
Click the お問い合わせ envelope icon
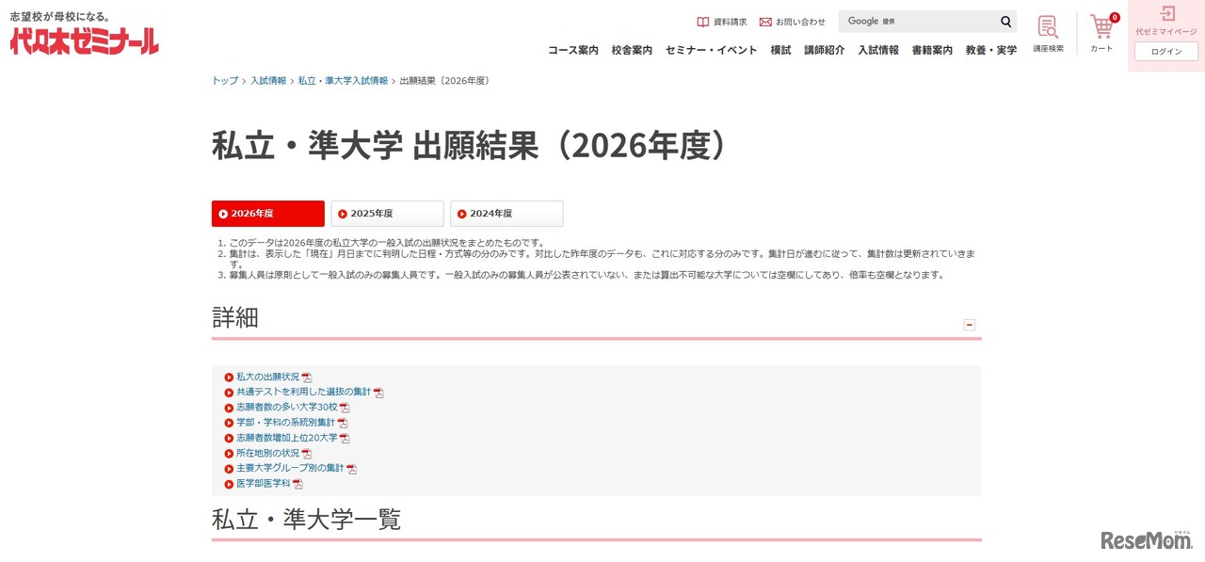point(765,22)
